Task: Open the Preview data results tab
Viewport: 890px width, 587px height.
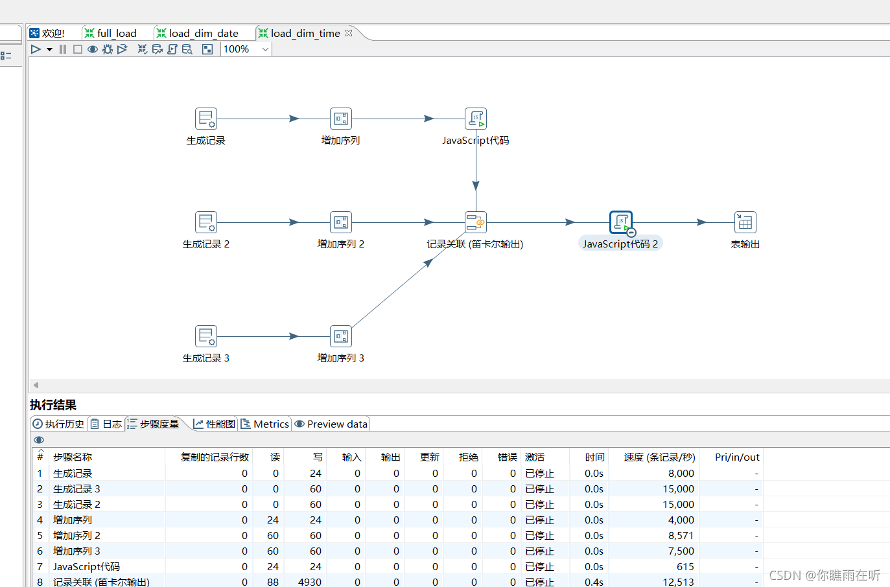Action: point(331,424)
